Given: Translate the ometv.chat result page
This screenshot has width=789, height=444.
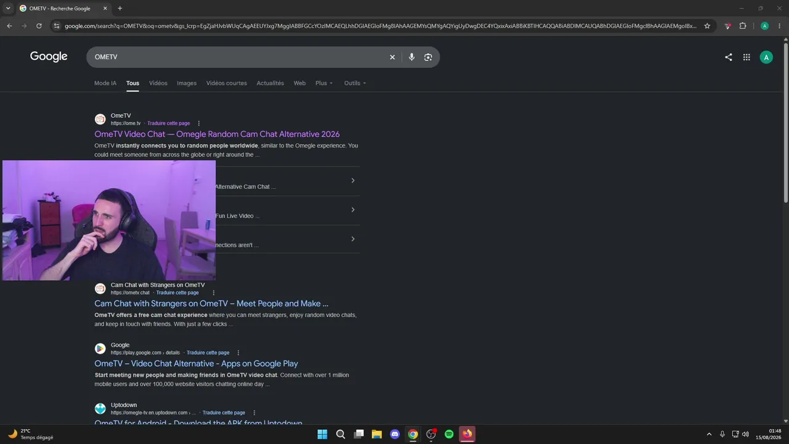Looking at the screenshot, I should tap(178, 293).
